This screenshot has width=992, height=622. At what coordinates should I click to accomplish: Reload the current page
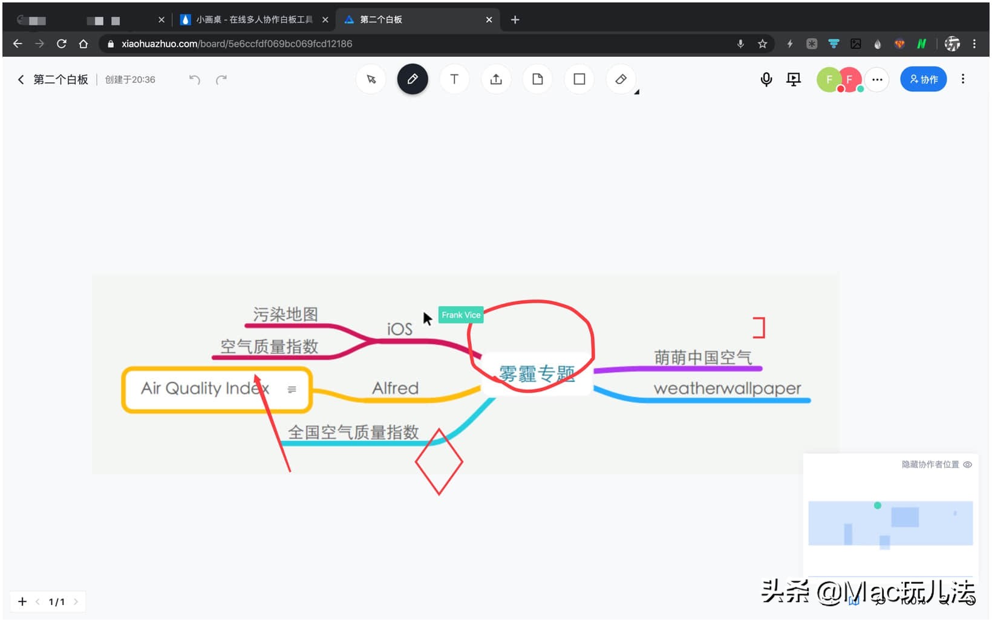pyautogui.click(x=61, y=44)
